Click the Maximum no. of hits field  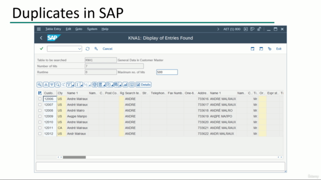tap(167, 72)
